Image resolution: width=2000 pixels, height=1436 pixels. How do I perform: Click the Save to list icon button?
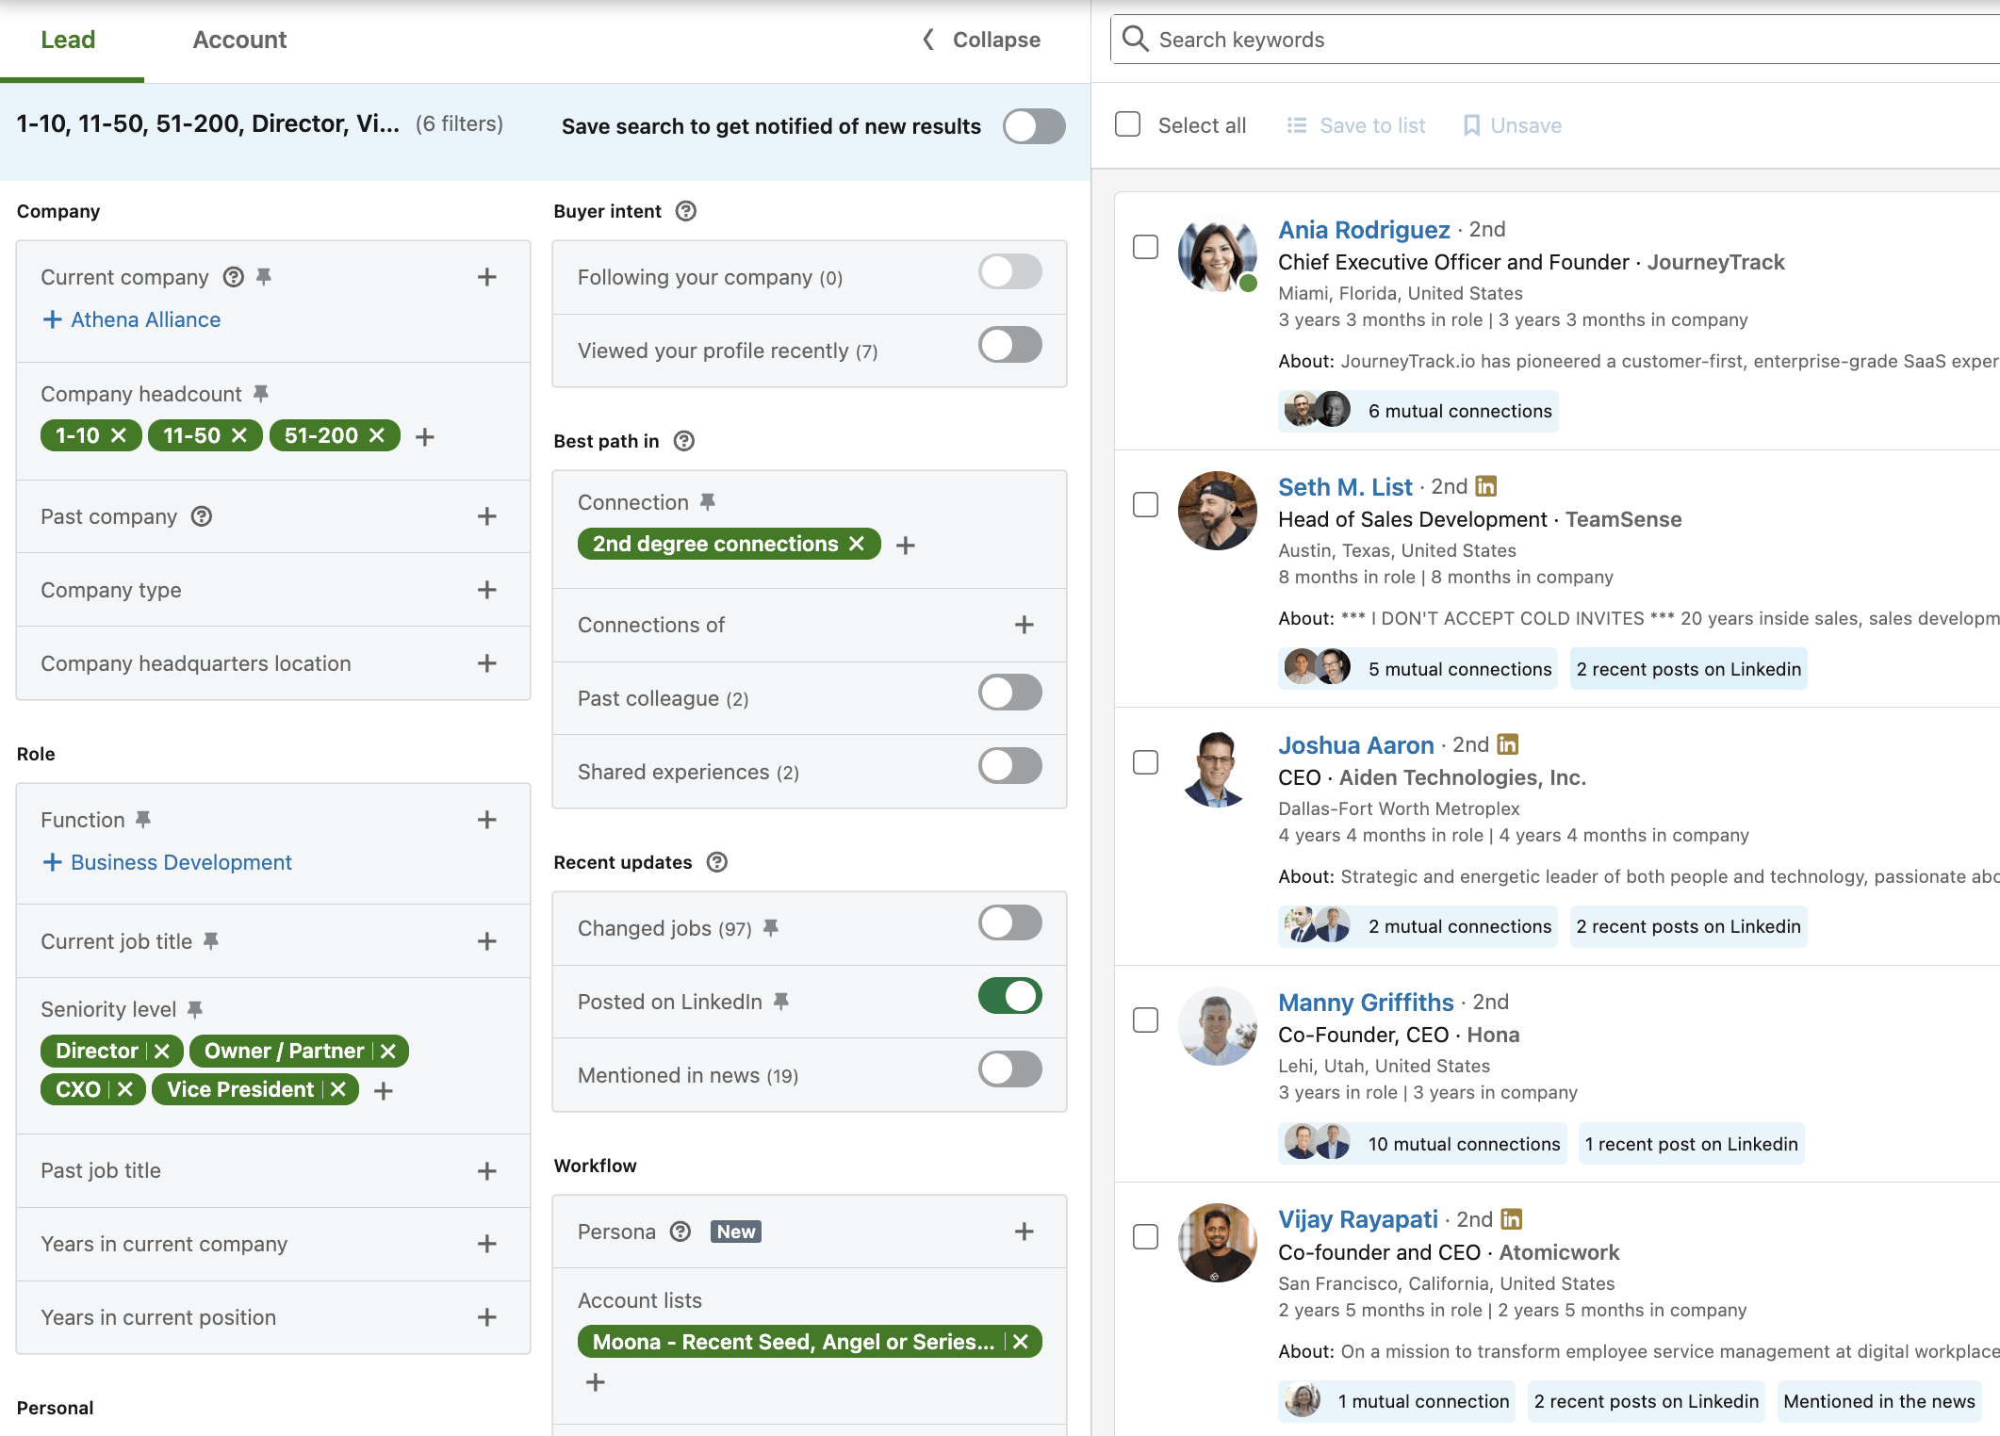[x=1297, y=125]
